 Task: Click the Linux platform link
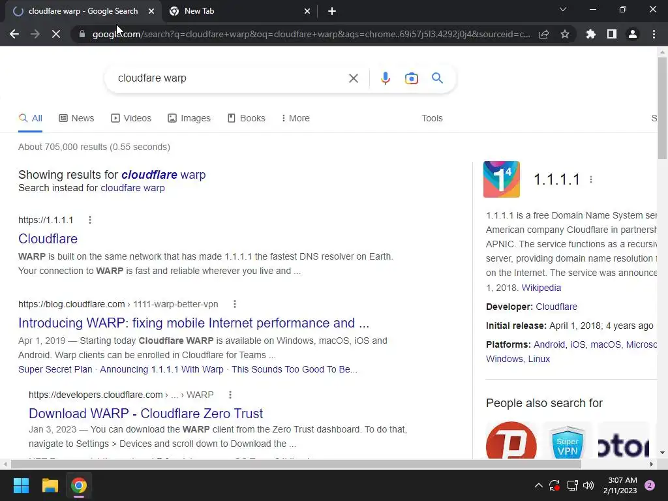coord(539,359)
